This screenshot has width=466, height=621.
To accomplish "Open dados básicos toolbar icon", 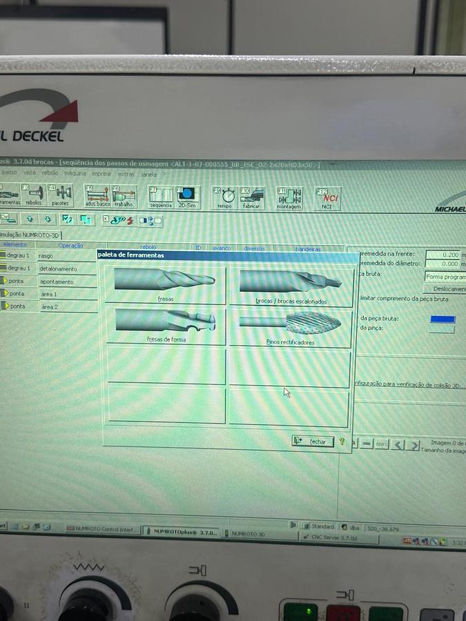I will point(97,197).
